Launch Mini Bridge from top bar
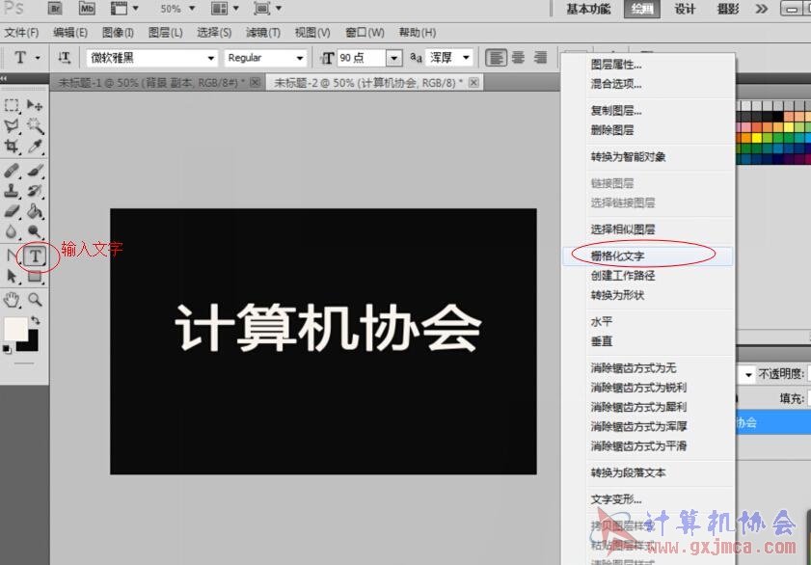The image size is (811, 565). click(x=87, y=9)
